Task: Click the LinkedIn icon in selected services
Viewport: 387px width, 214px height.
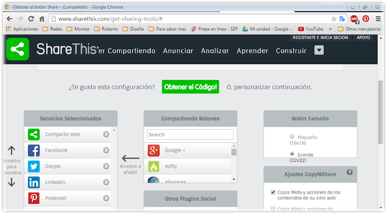Action: (x=34, y=182)
